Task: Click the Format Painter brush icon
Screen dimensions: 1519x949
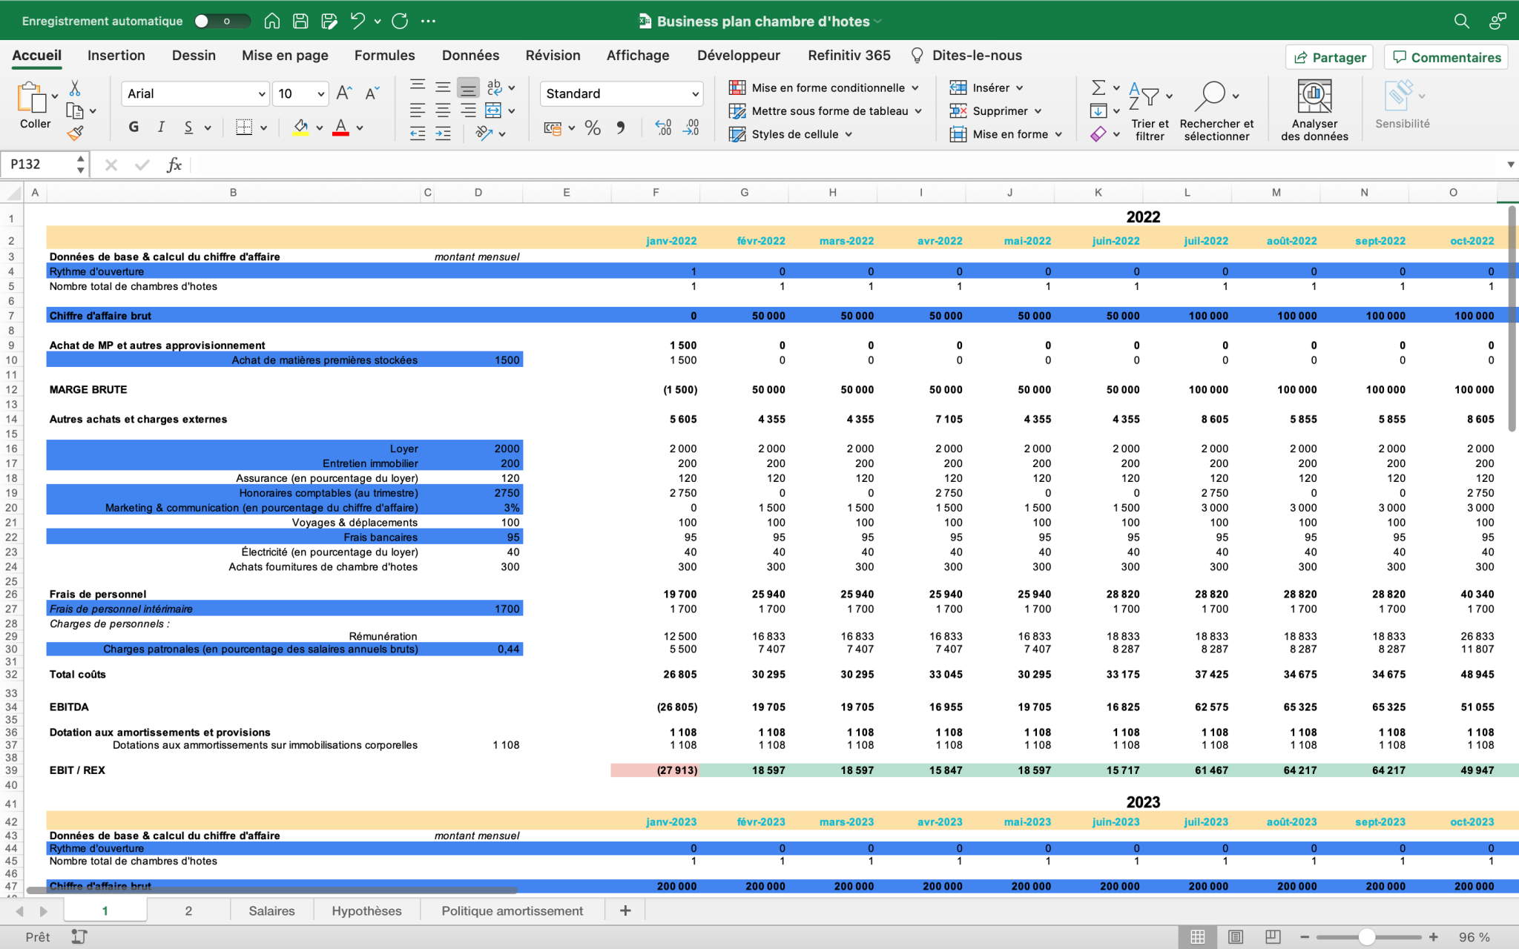Action: tap(75, 133)
